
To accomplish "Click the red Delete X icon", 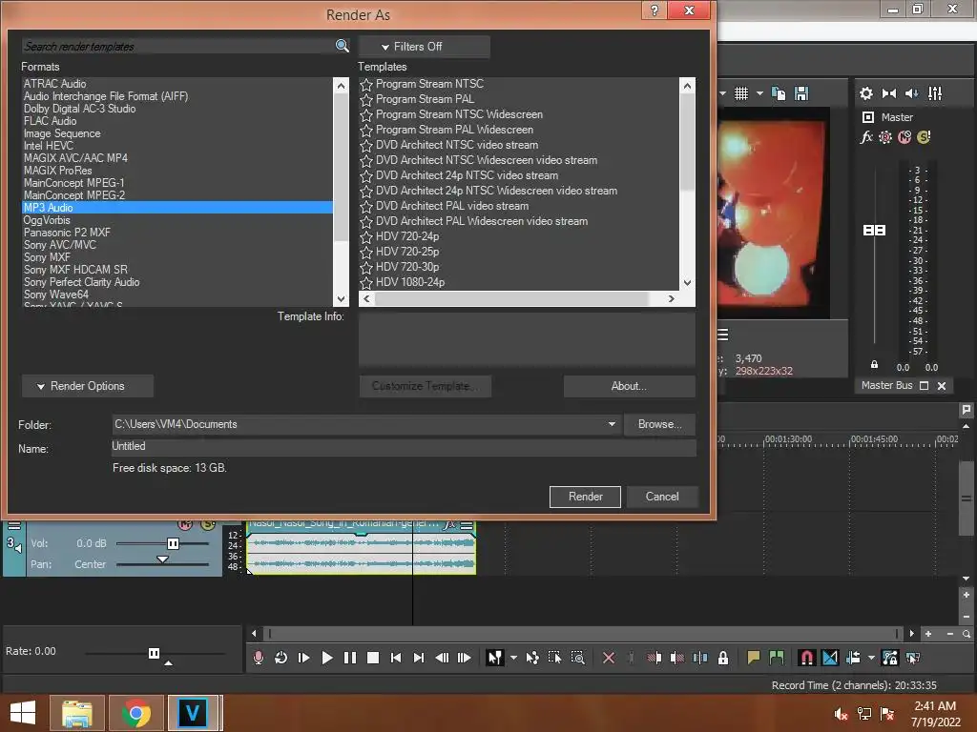I will click(x=609, y=658).
